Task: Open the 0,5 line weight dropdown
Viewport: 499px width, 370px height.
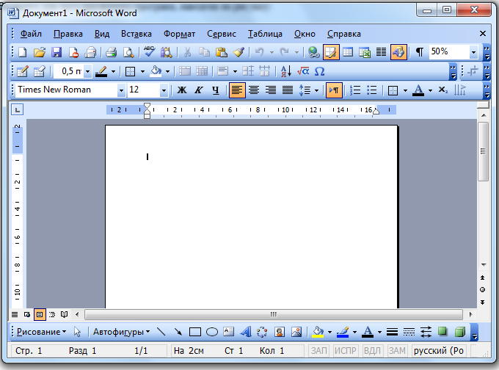Action: (x=87, y=72)
